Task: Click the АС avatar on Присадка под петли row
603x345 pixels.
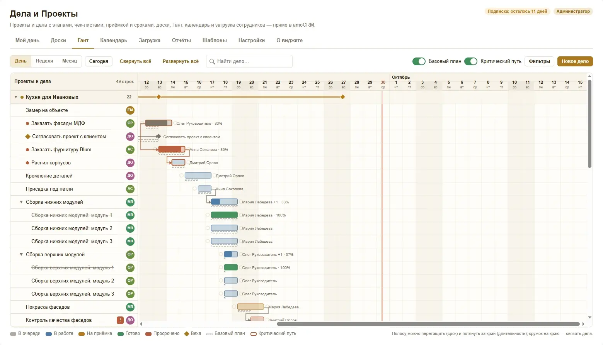Action: (x=130, y=189)
